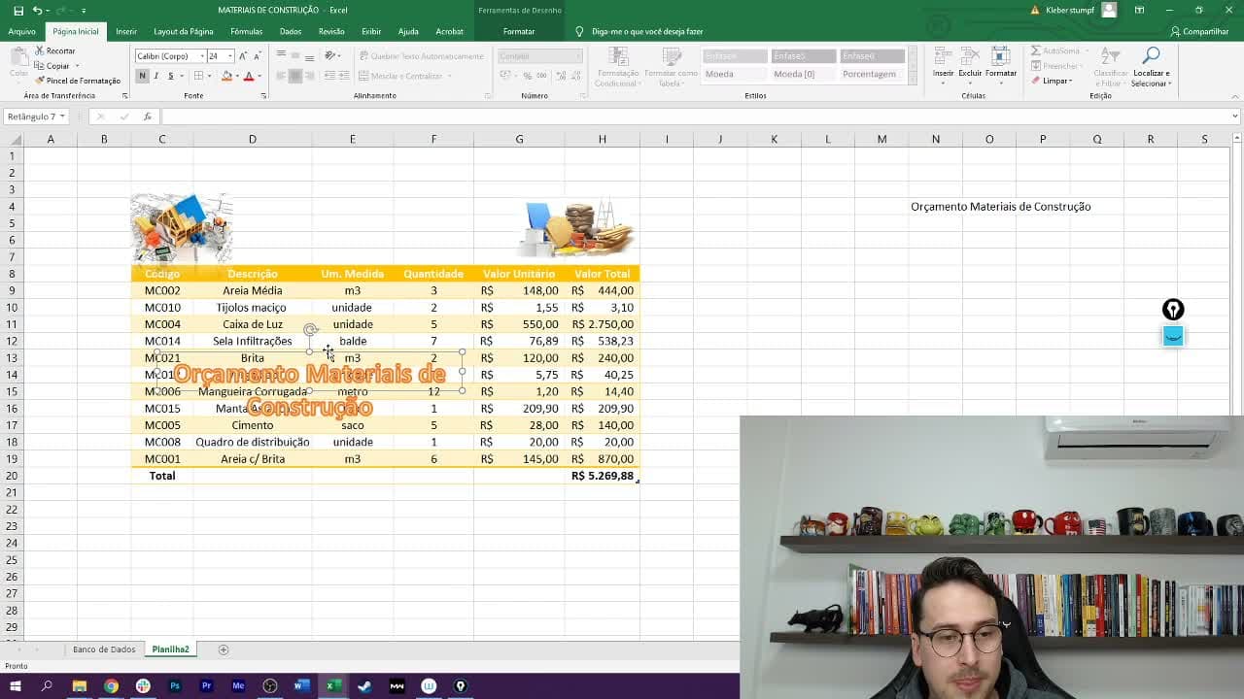1244x699 pixels.
Task: Open Word from the taskbar
Action: pyautogui.click(x=301, y=685)
